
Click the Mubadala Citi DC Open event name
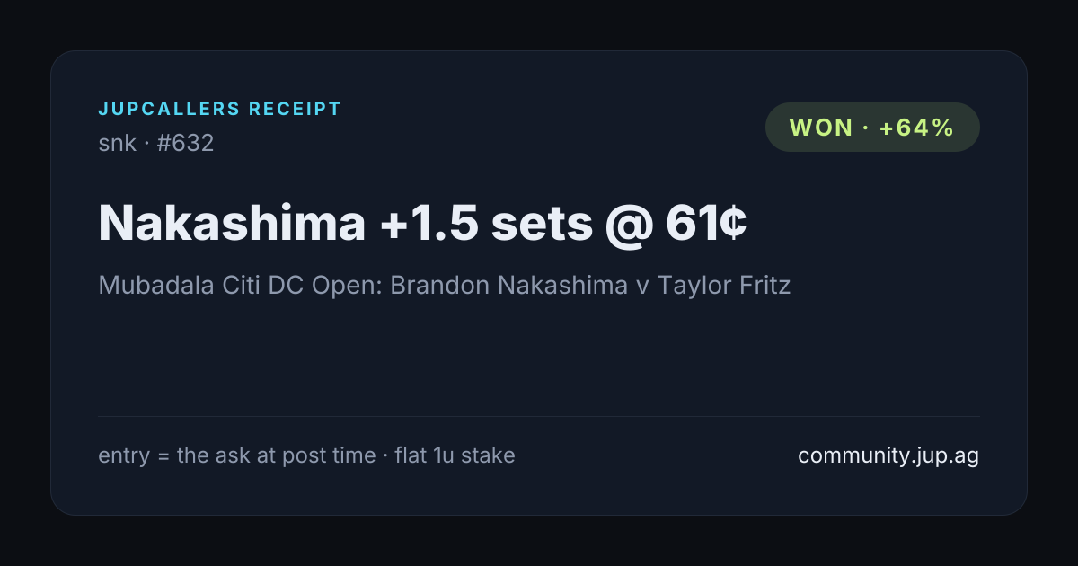pos(238,286)
